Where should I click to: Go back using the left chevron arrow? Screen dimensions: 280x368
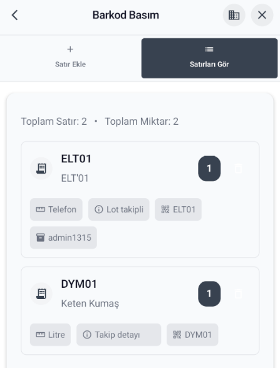click(15, 15)
